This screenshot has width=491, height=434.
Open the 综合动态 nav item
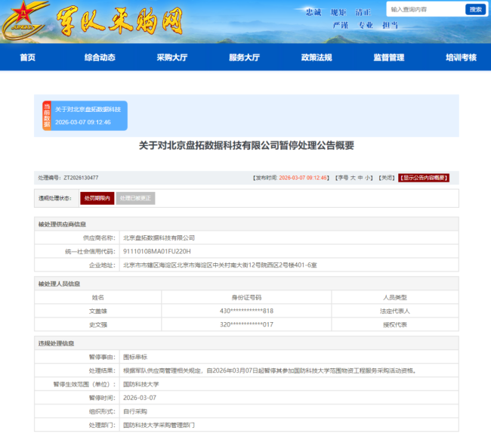[100, 57]
